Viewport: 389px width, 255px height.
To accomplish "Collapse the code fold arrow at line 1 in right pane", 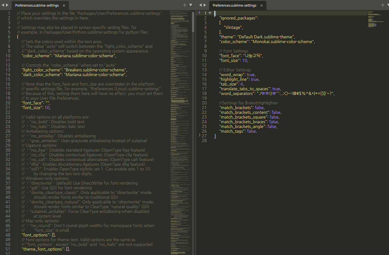I will coord(210,13).
